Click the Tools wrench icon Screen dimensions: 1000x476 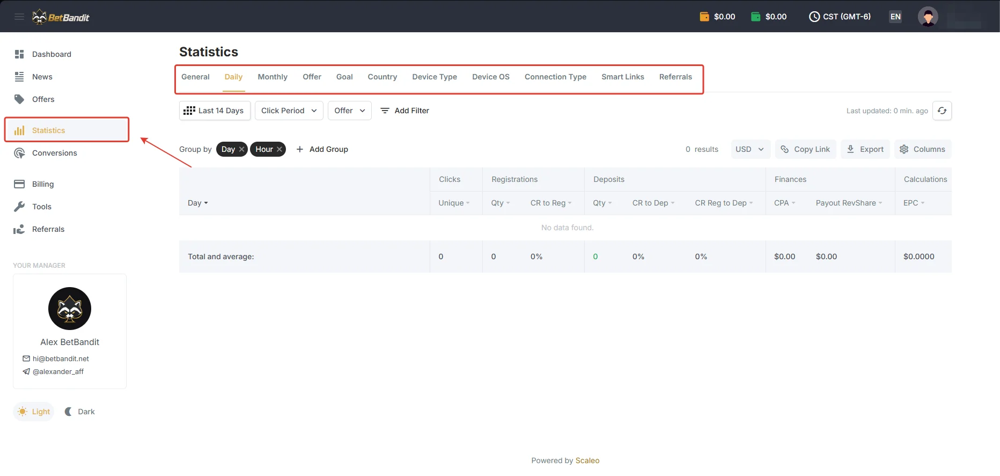(19, 207)
